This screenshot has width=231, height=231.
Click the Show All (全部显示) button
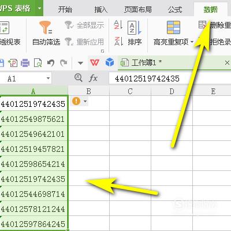pyautogui.click(x=84, y=25)
